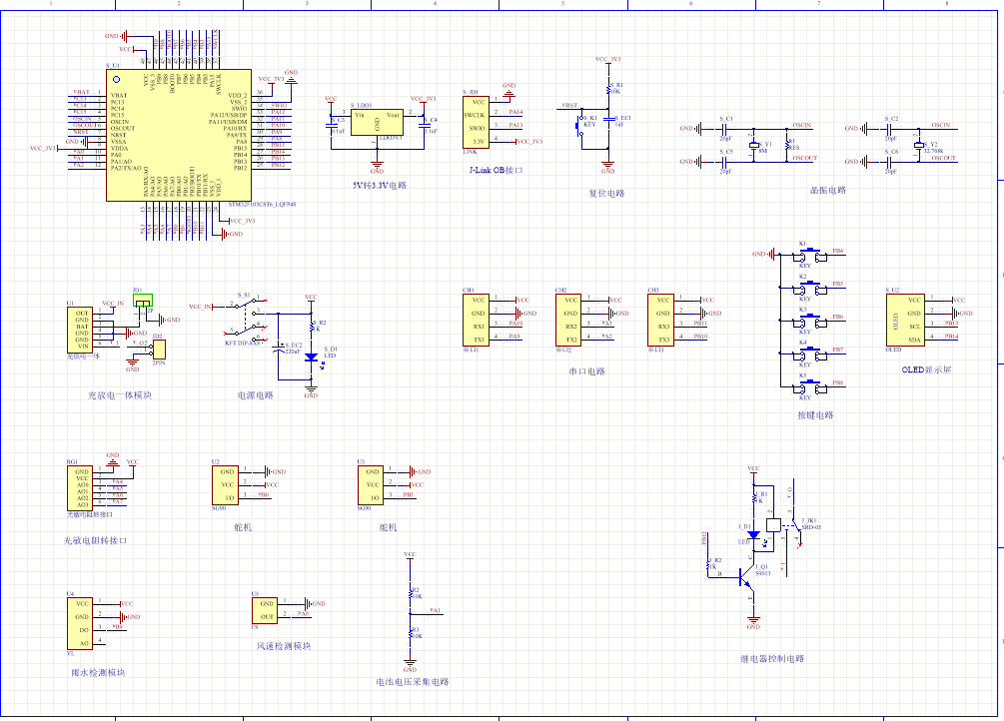Screen dimensions: 1004x721
Task: Select the S_JD1 J-Link connector block
Action: (479, 122)
